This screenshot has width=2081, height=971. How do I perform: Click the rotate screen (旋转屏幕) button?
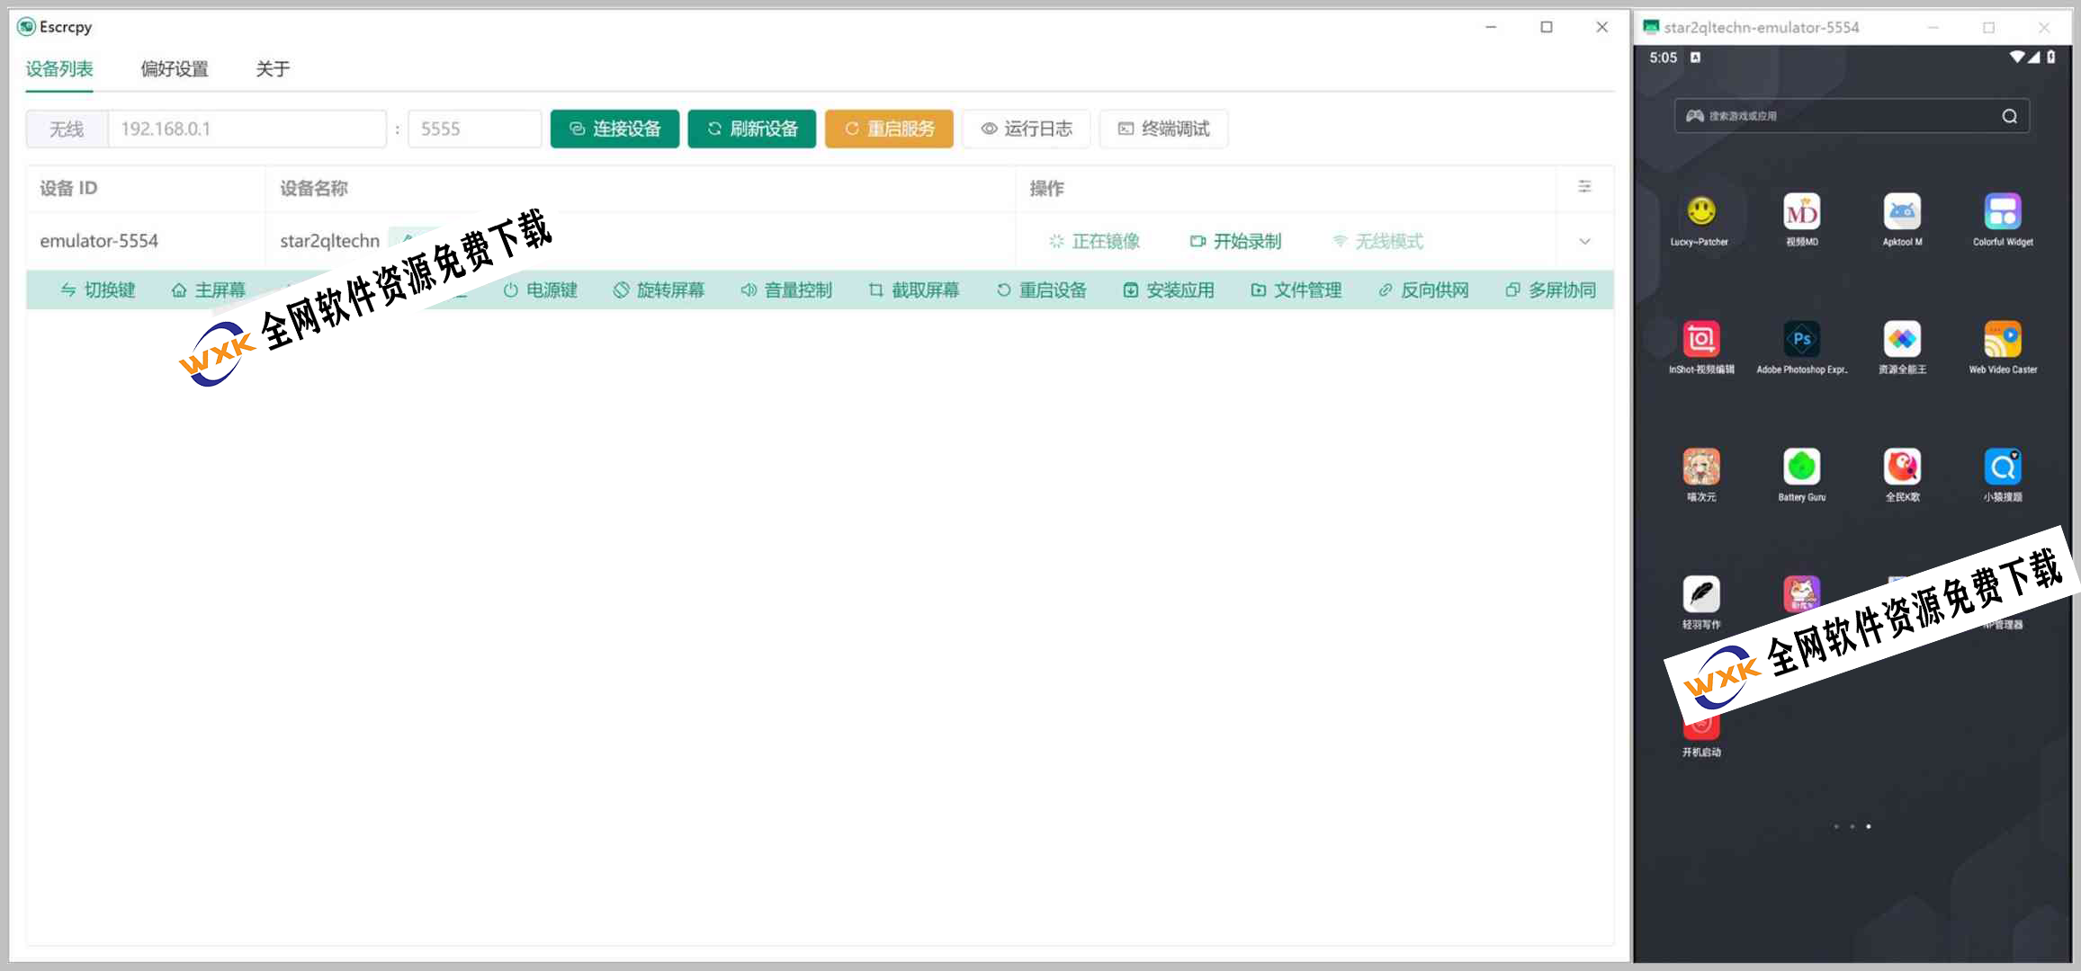coord(659,290)
